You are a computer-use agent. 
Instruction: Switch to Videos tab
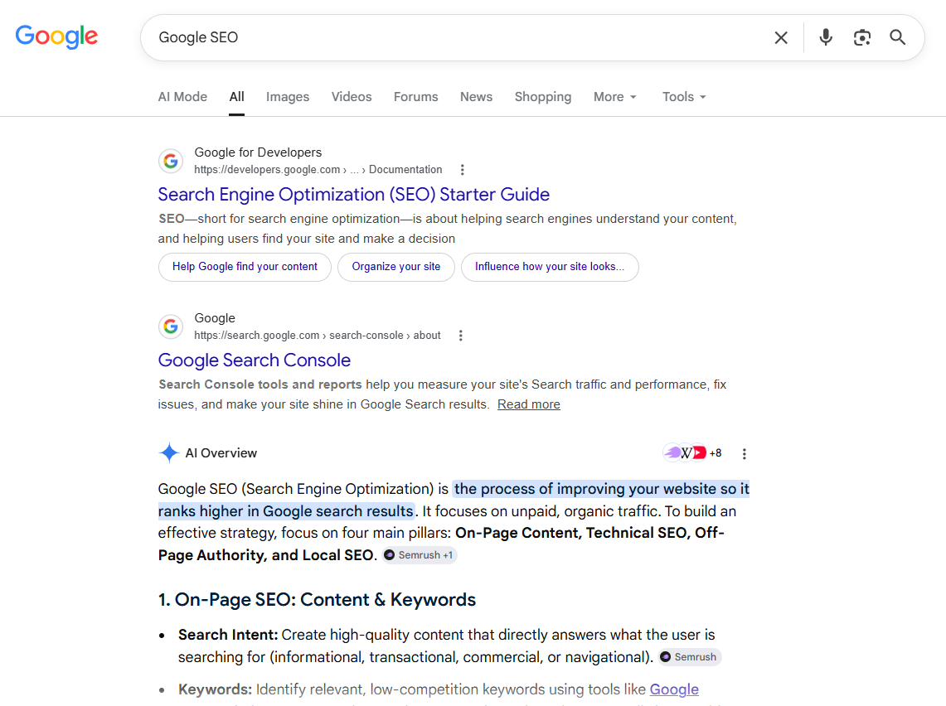352,97
